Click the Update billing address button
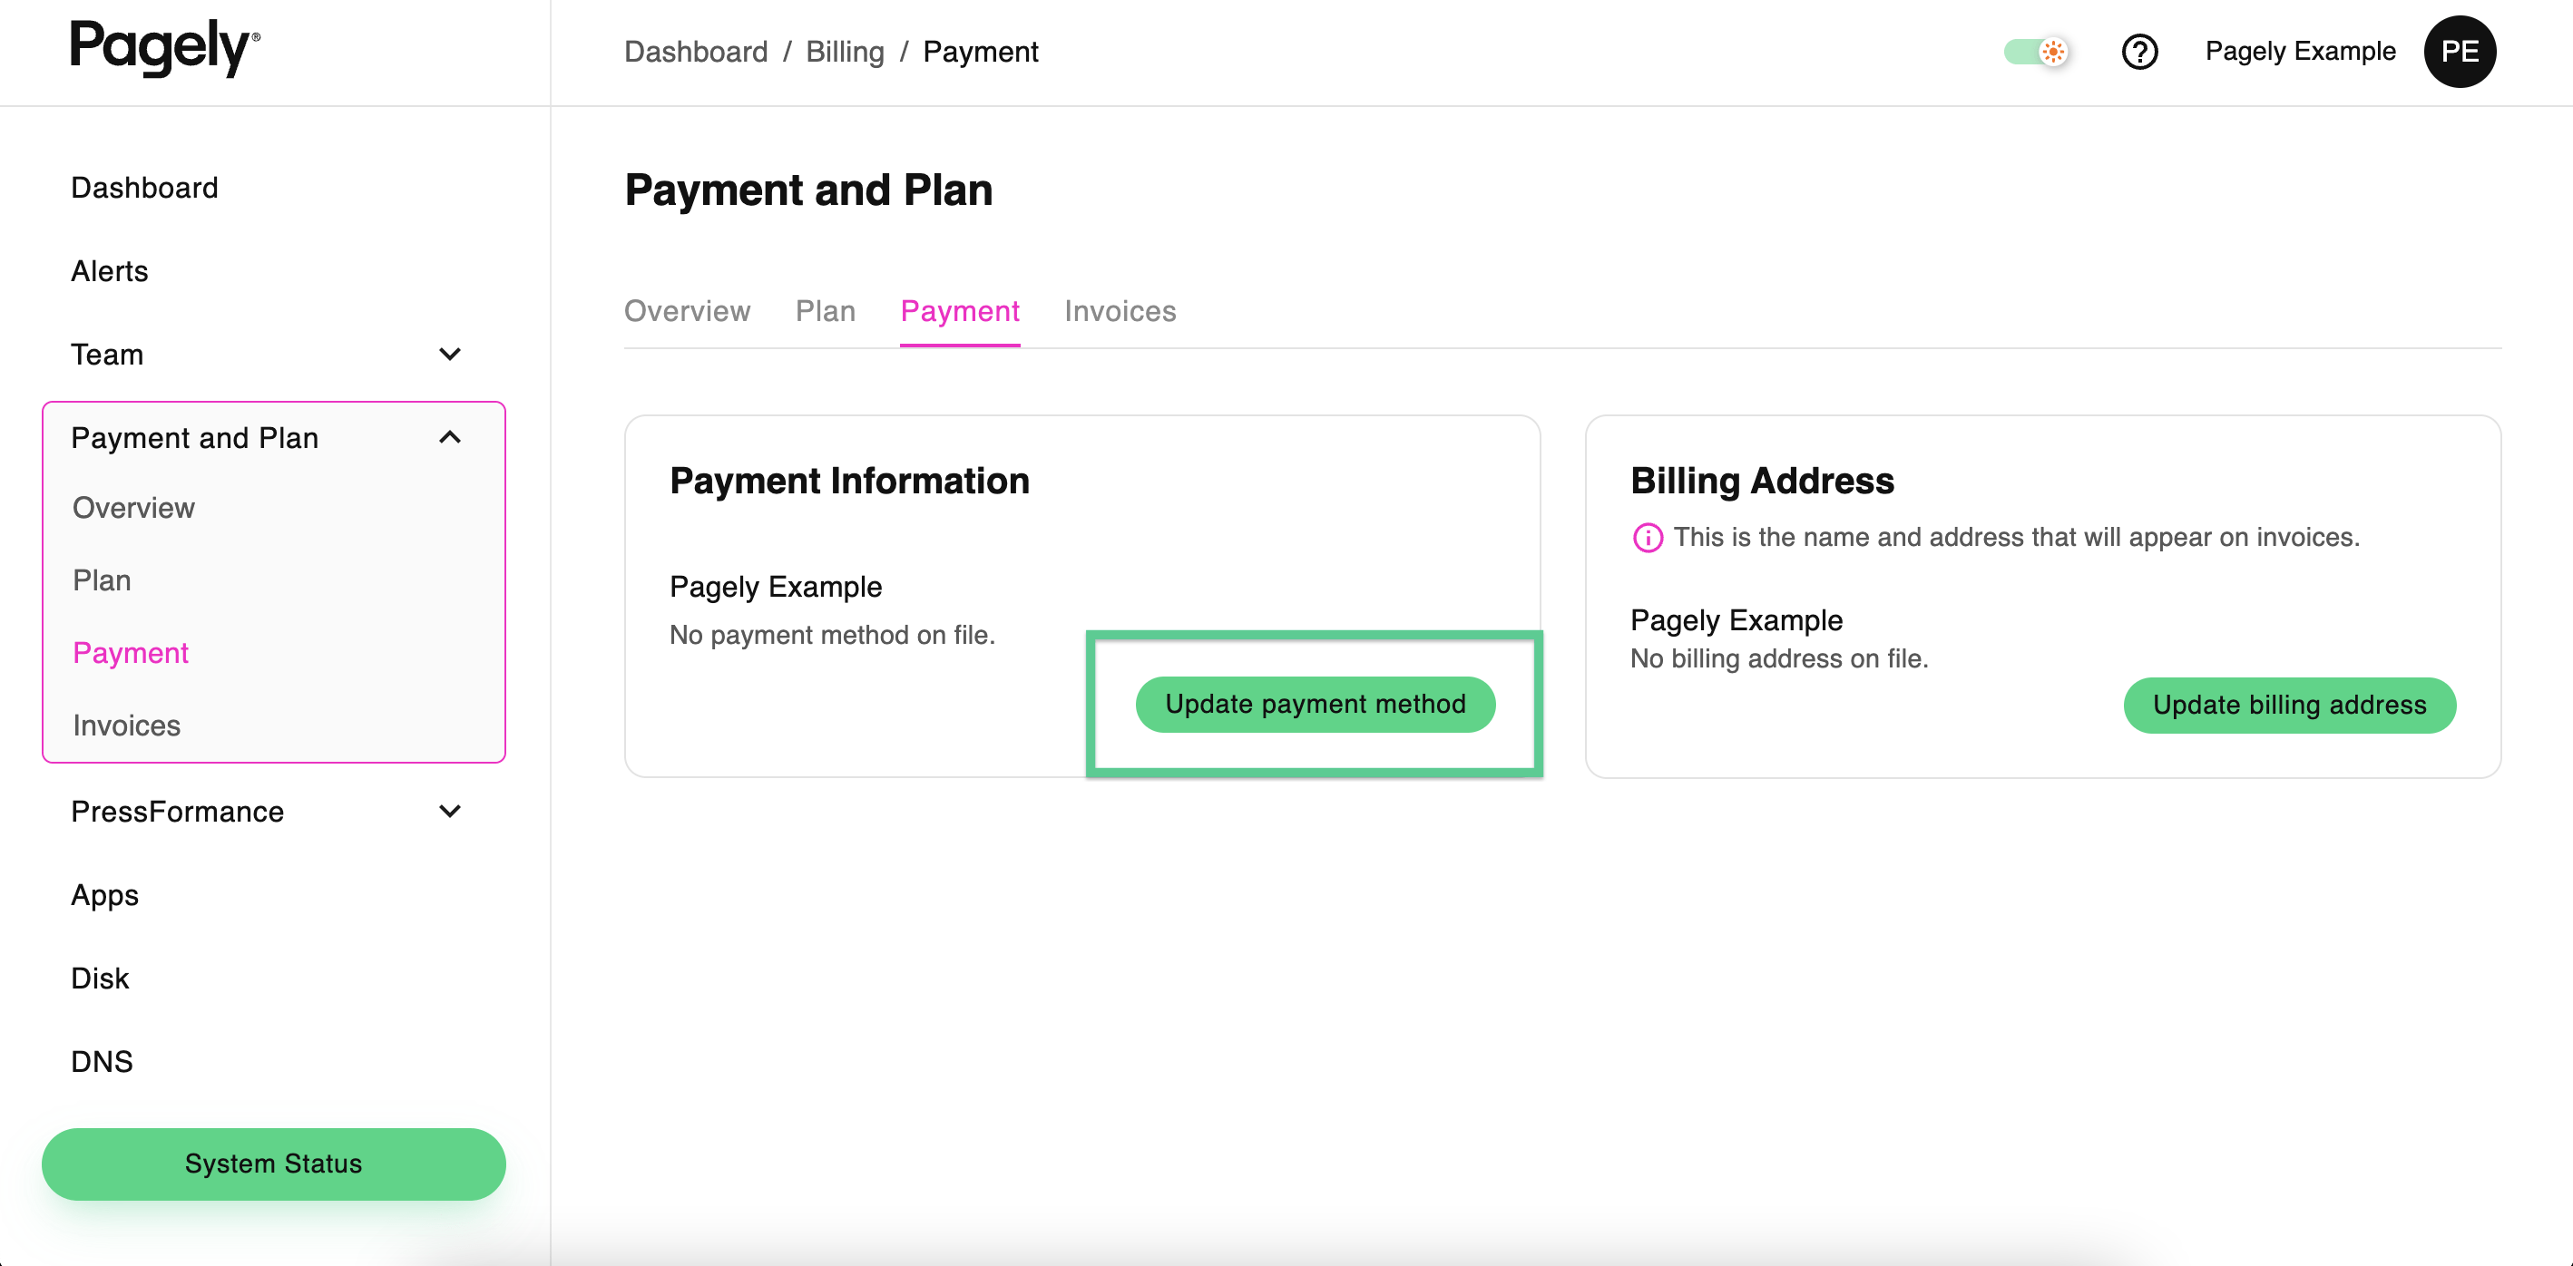Viewport: 2573px width, 1266px height. [x=2289, y=706]
